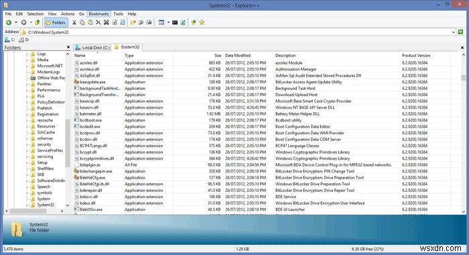
Task: Sort by the Type column header
Action: (x=148, y=56)
